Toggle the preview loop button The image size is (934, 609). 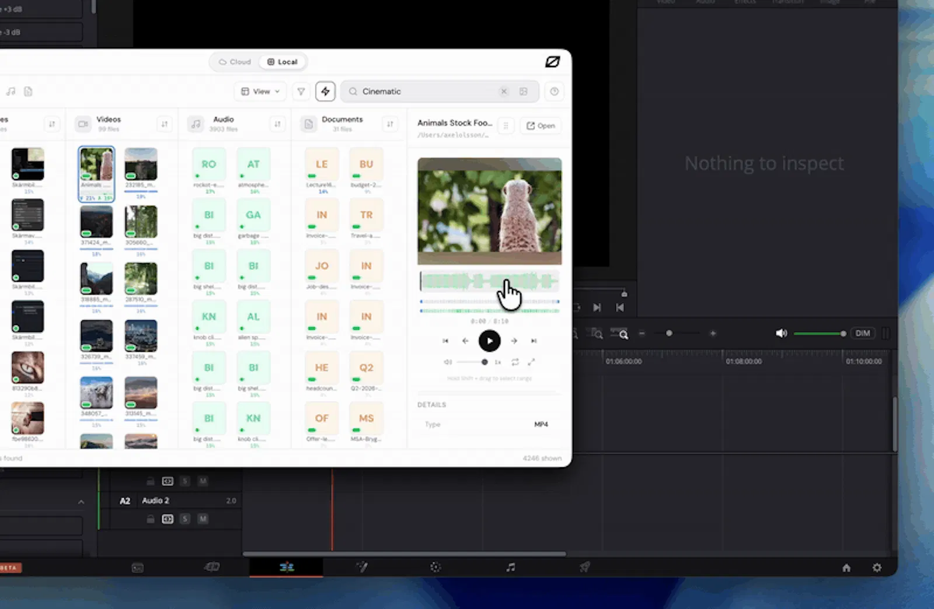tap(515, 362)
